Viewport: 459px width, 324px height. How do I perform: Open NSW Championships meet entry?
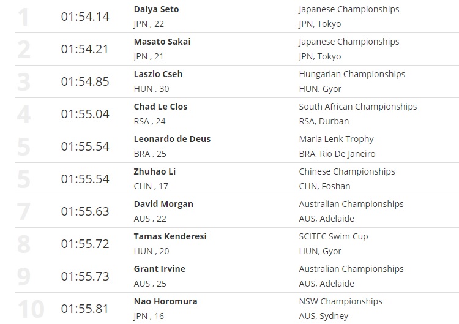340,301
